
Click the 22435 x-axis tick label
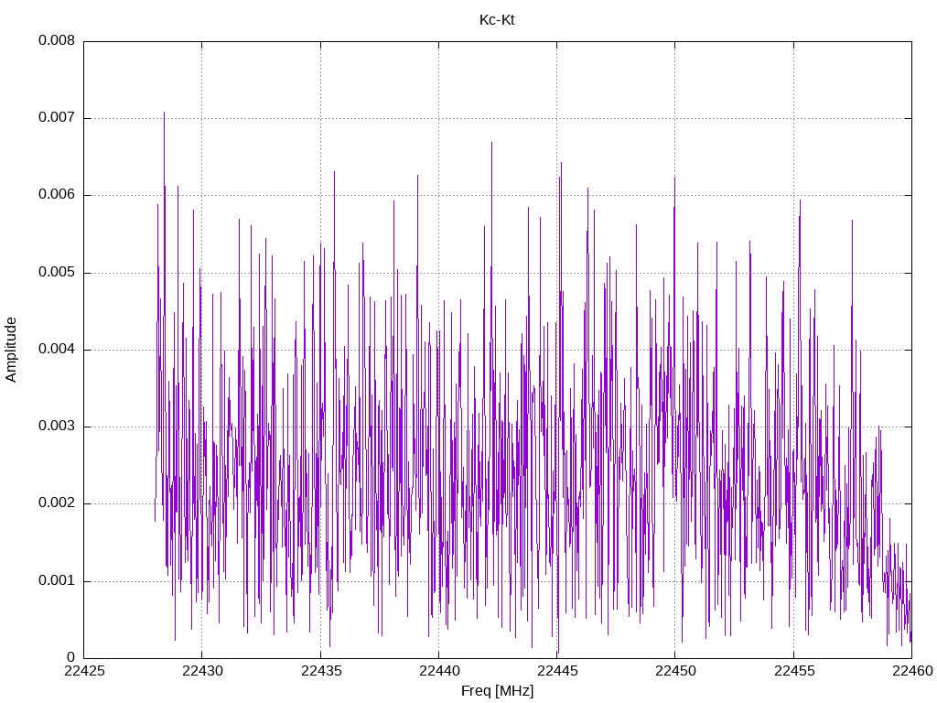[321, 671]
